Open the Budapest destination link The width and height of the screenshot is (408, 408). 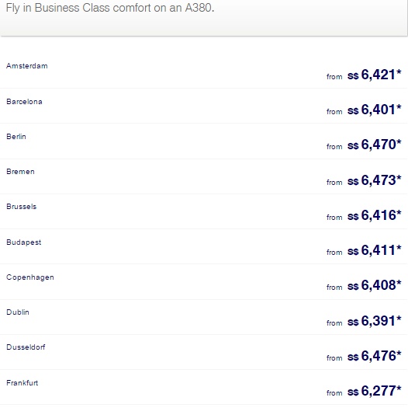24,242
